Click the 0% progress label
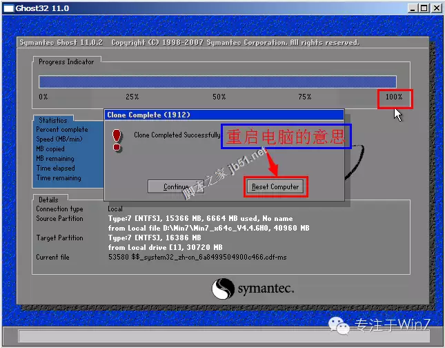This screenshot has height=348, width=445. click(x=43, y=97)
